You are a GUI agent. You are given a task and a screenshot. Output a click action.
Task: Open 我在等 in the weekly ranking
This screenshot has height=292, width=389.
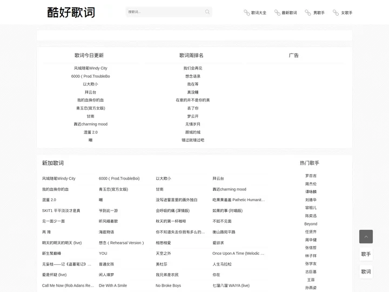point(193,84)
